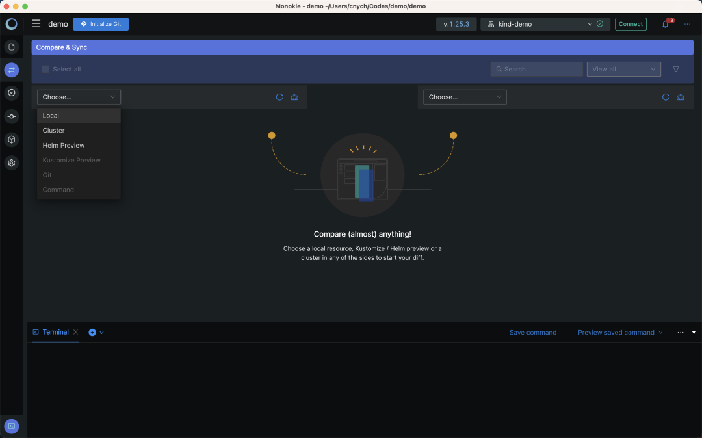The image size is (702, 438).
Task: Choose Command from the dropdown list
Action: click(79, 190)
